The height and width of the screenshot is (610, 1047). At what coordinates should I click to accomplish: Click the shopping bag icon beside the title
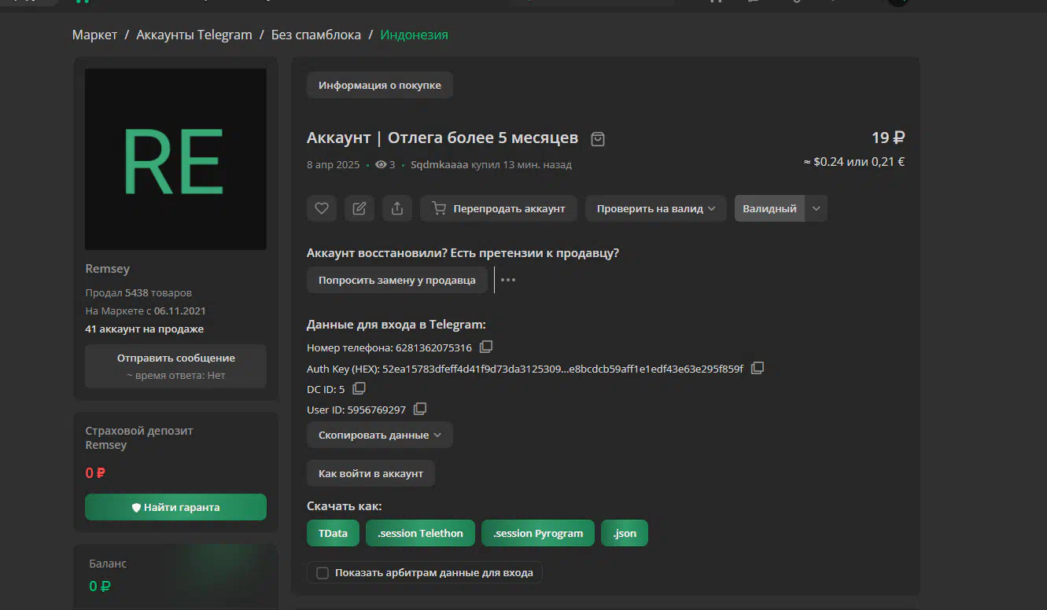coord(598,139)
